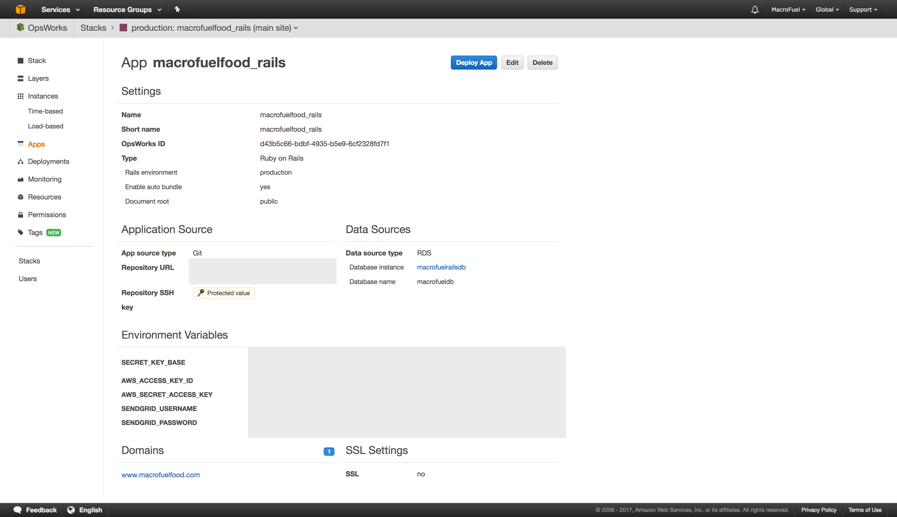Image resolution: width=897 pixels, height=517 pixels.
Task: Open Stacks list in the sidebar
Action: coord(29,261)
